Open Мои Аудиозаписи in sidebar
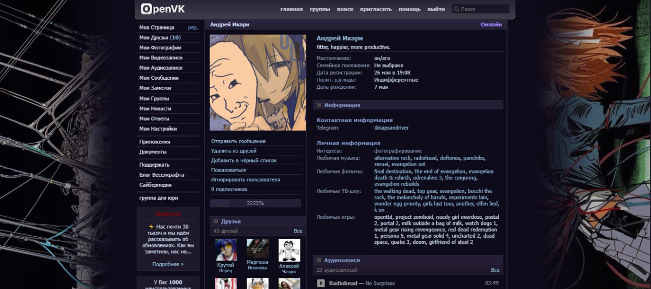This screenshot has height=289, width=651. click(x=161, y=68)
